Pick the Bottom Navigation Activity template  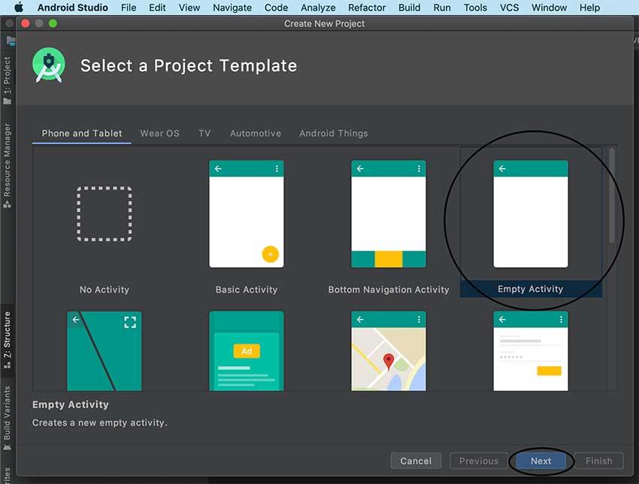[x=389, y=214]
